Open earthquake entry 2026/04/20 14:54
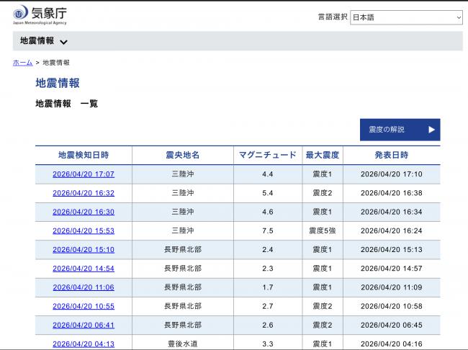 84,268
